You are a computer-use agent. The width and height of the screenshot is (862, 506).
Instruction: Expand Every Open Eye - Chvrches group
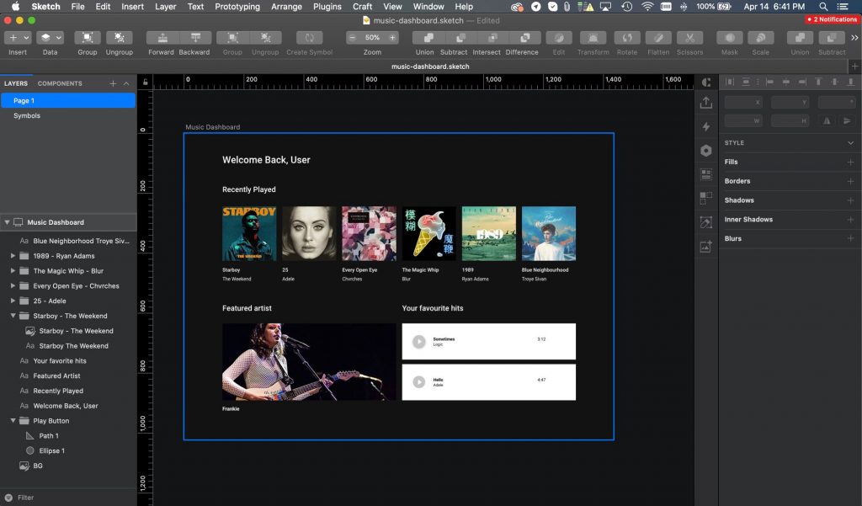point(13,286)
